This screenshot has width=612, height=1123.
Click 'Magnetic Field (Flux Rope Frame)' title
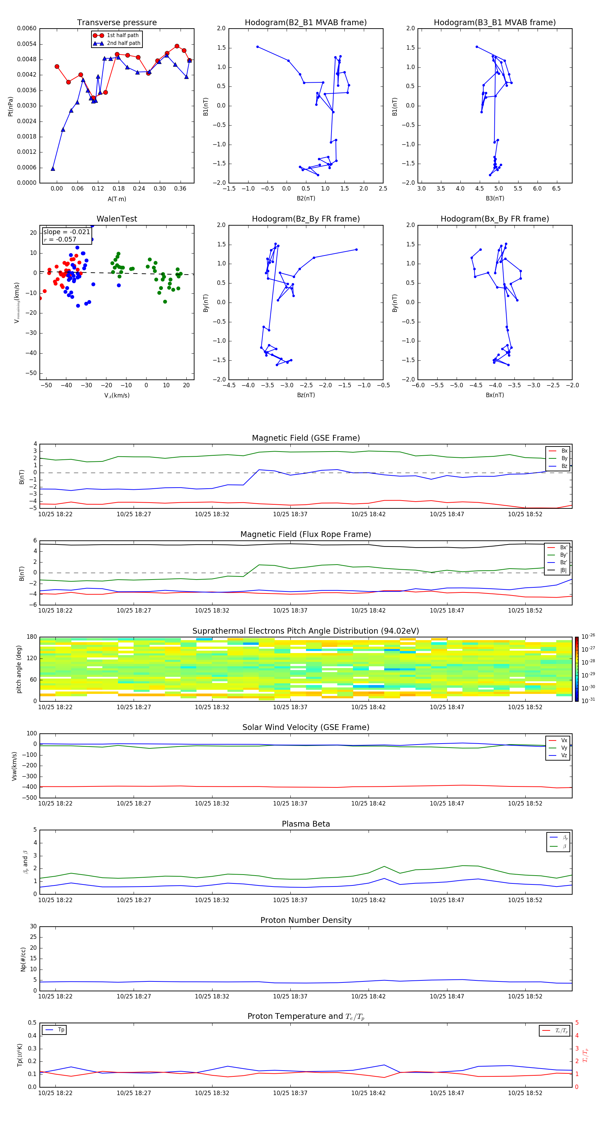pyautogui.click(x=306, y=535)
